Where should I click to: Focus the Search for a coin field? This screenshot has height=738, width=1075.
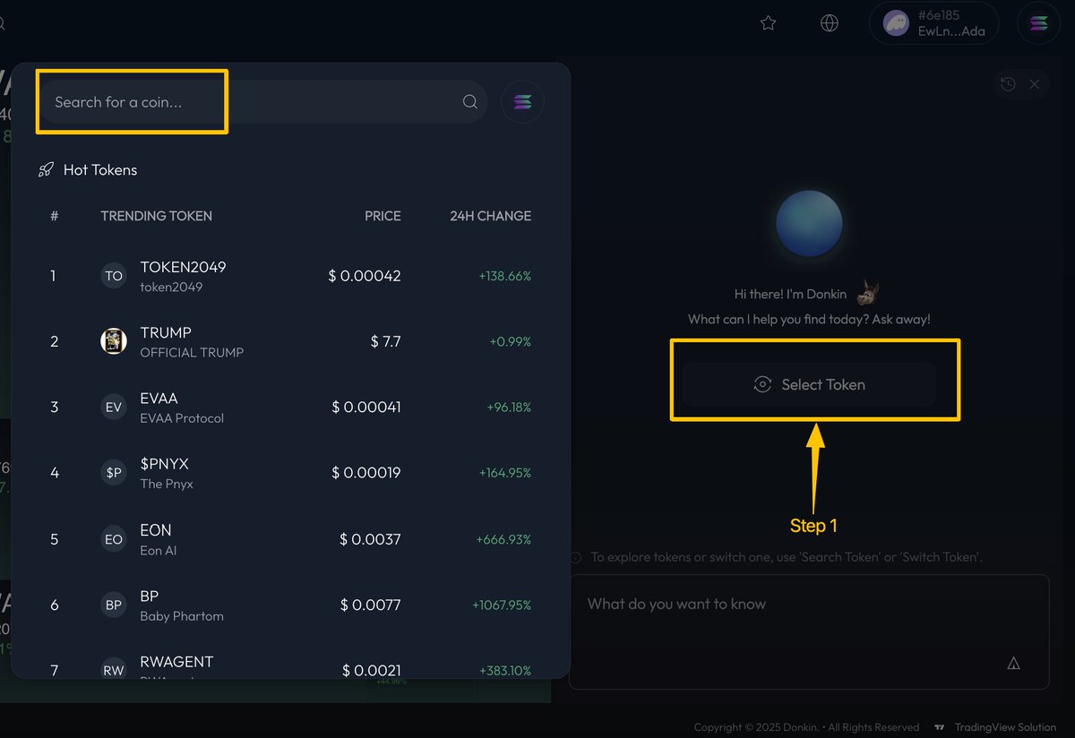[264, 102]
